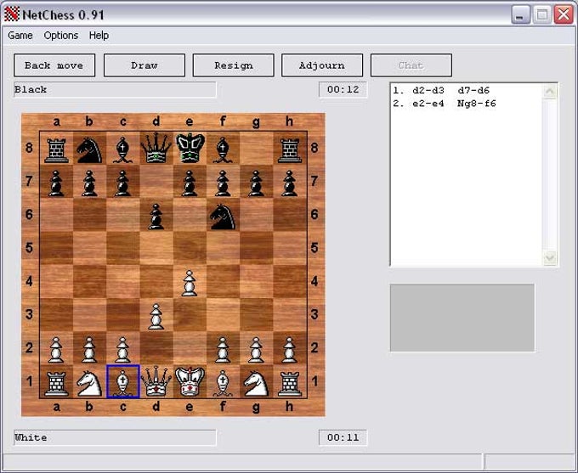The image size is (578, 473).
Task: Select the white pawn on d3
Action: [x=156, y=315]
